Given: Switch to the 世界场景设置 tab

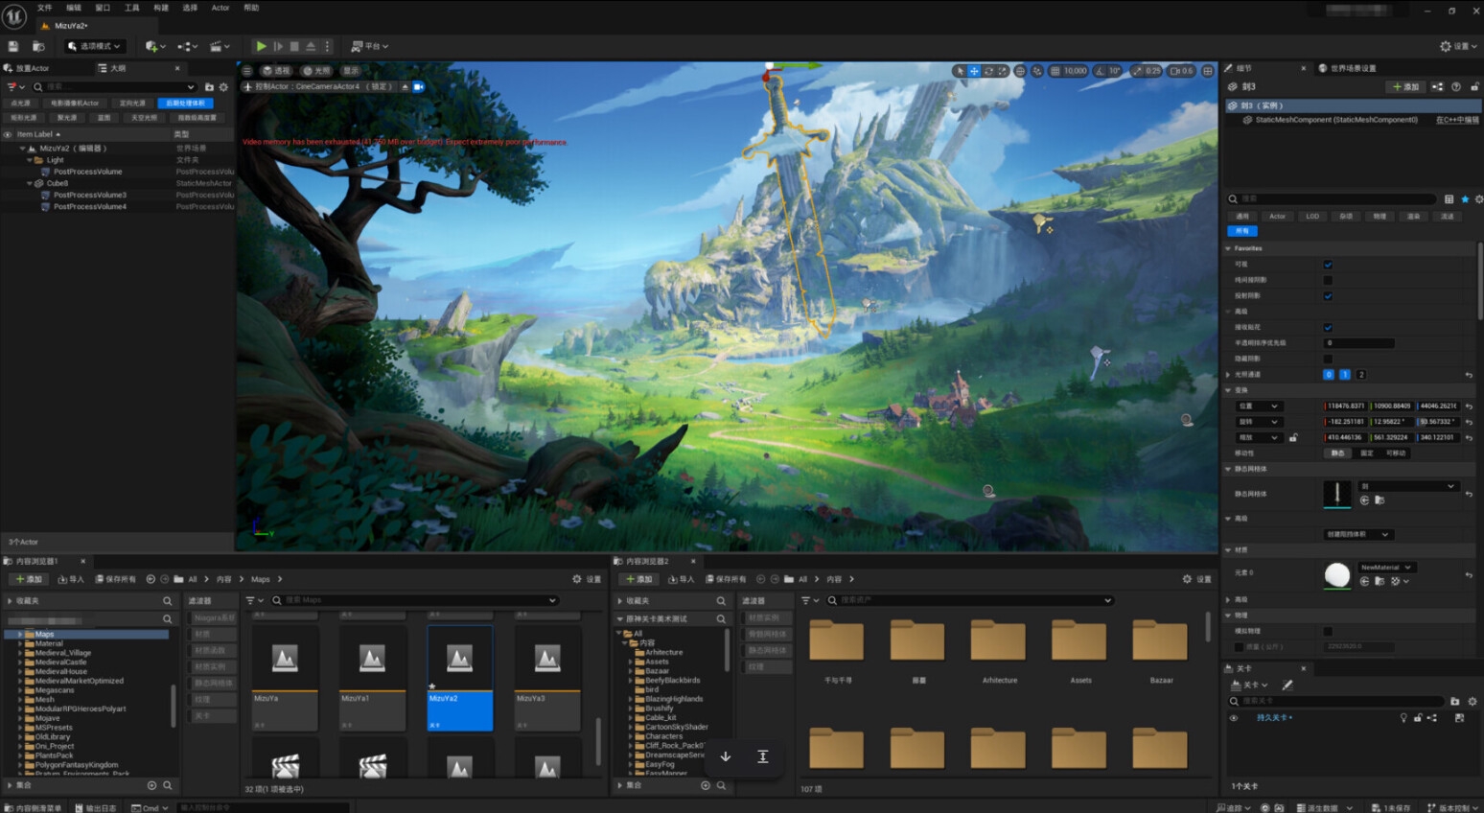Looking at the screenshot, I should tap(1352, 68).
